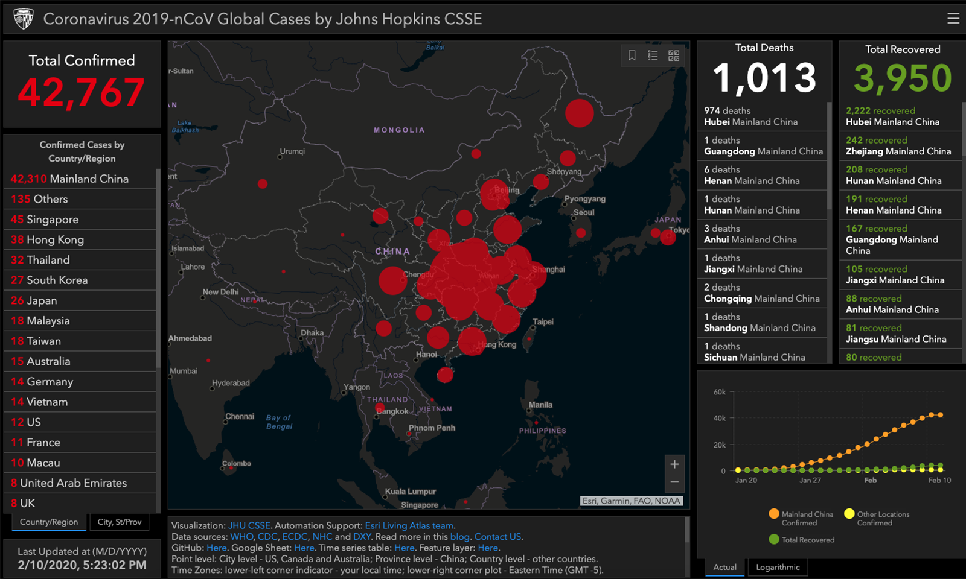This screenshot has width=966, height=579.
Task: Select the 8 United Arab Emirates row
Action: tap(80, 483)
